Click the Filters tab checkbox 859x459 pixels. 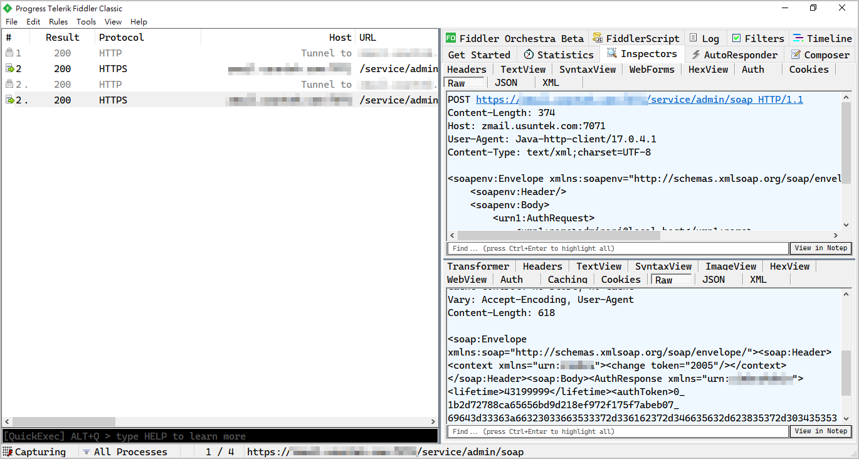(x=737, y=38)
